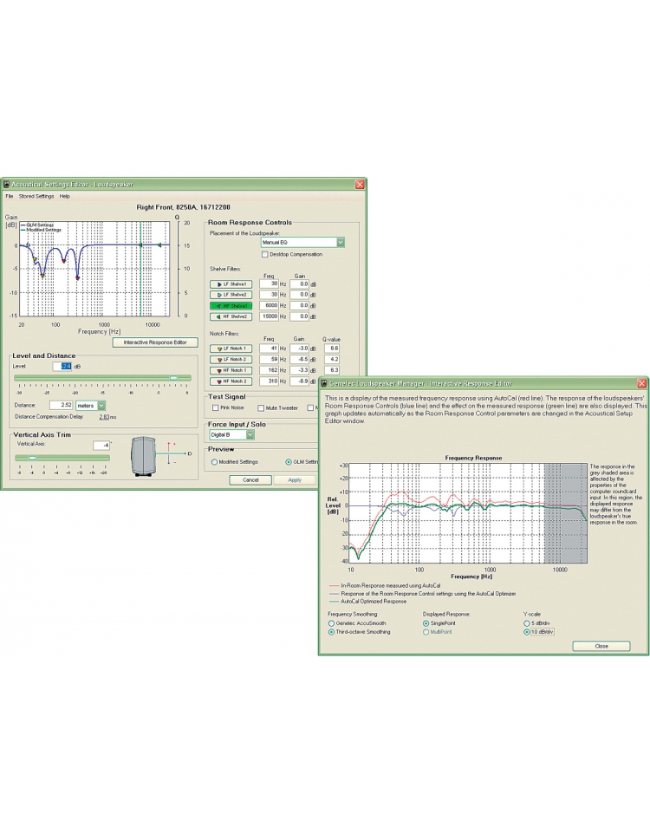
Task: Edit LF Notch 1 Q-value field showing 6.6
Action: pyautogui.click(x=332, y=349)
